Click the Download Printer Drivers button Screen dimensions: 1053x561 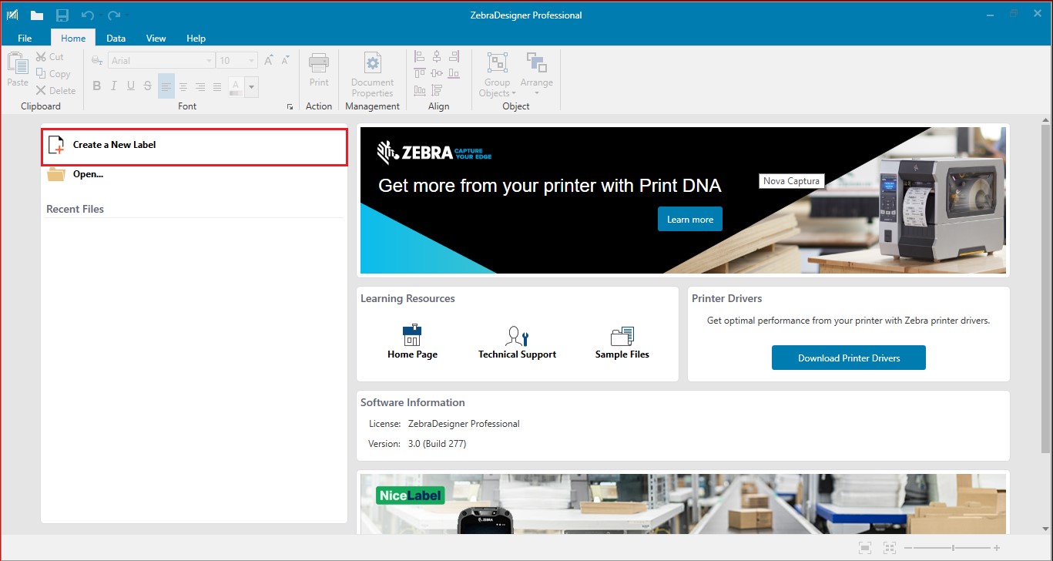click(848, 357)
